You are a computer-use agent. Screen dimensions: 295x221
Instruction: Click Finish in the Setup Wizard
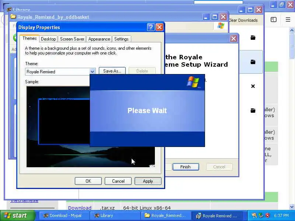185,167
